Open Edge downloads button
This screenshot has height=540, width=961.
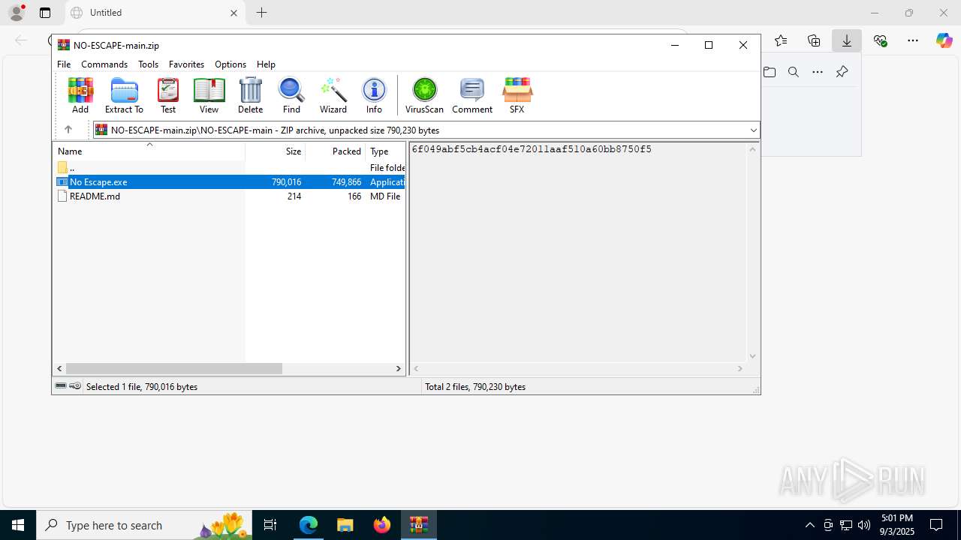[x=846, y=40]
